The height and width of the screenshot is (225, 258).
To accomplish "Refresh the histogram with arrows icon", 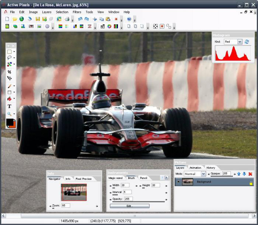I will click(x=247, y=42).
